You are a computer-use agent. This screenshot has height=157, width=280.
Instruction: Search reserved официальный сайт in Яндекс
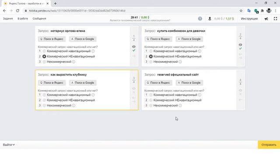[158, 83]
